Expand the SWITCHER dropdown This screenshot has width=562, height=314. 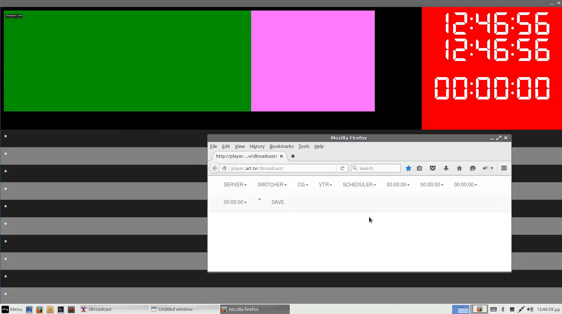point(272,185)
